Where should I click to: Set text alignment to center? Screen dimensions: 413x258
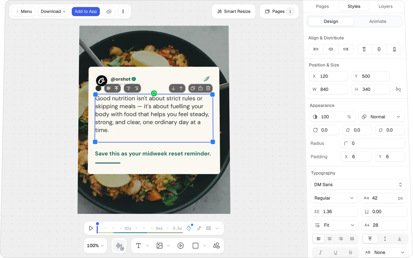coord(330,239)
